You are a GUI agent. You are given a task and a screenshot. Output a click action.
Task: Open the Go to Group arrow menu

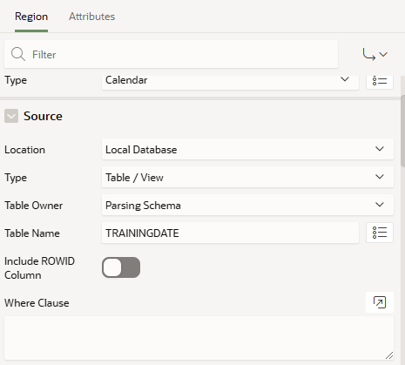click(x=375, y=54)
